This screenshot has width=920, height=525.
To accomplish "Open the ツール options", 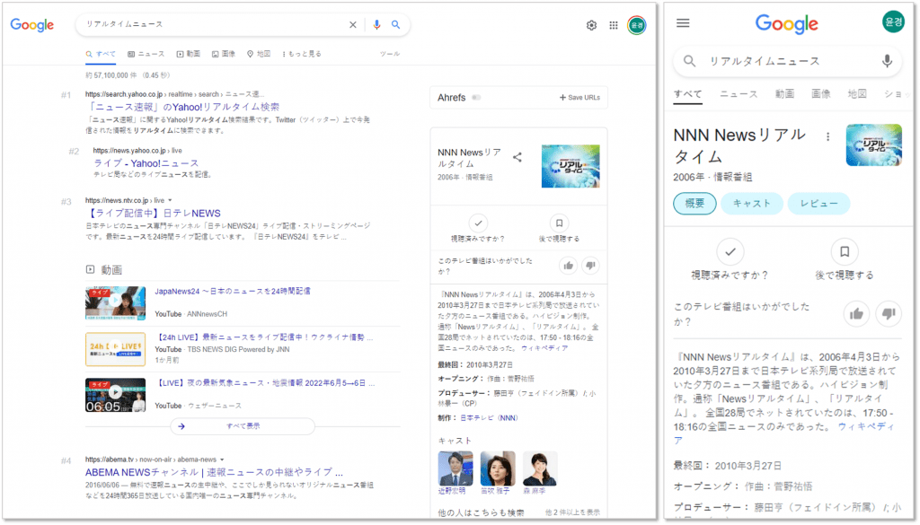I will point(390,54).
